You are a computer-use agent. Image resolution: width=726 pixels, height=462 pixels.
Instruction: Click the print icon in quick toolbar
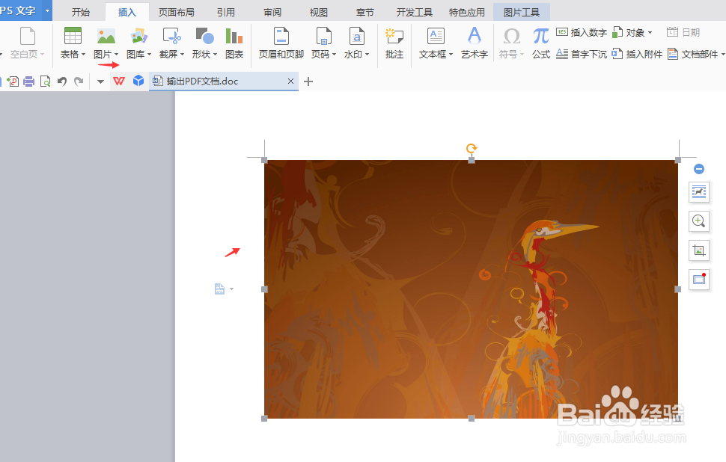click(x=28, y=81)
